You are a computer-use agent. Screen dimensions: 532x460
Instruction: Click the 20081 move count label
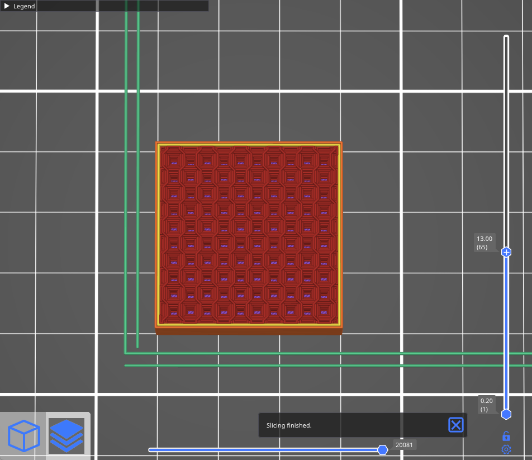pyautogui.click(x=404, y=445)
